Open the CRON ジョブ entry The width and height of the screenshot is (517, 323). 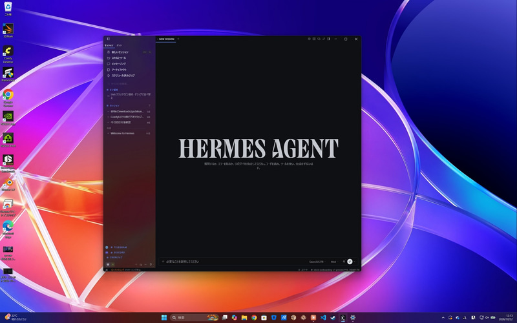pos(114,257)
